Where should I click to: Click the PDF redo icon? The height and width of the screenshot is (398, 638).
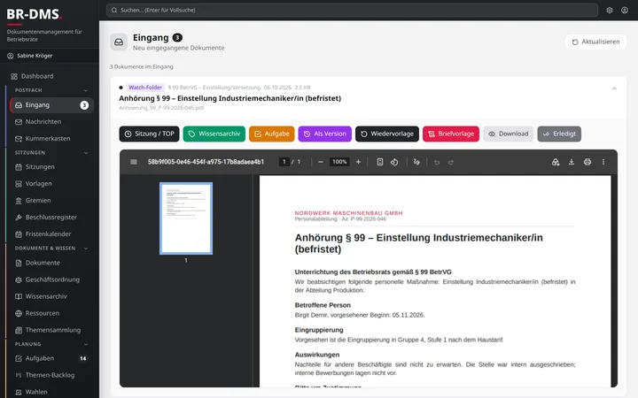click(x=451, y=162)
